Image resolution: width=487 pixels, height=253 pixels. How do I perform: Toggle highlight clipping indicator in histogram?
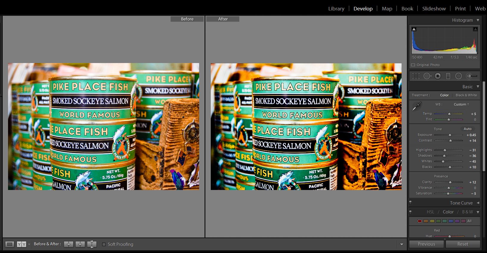click(475, 29)
